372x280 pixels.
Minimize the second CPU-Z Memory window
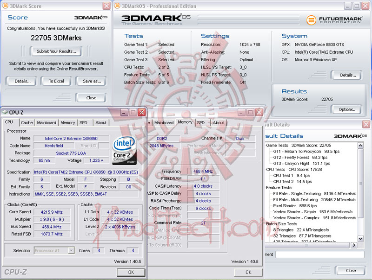click(x=241, y=112)
